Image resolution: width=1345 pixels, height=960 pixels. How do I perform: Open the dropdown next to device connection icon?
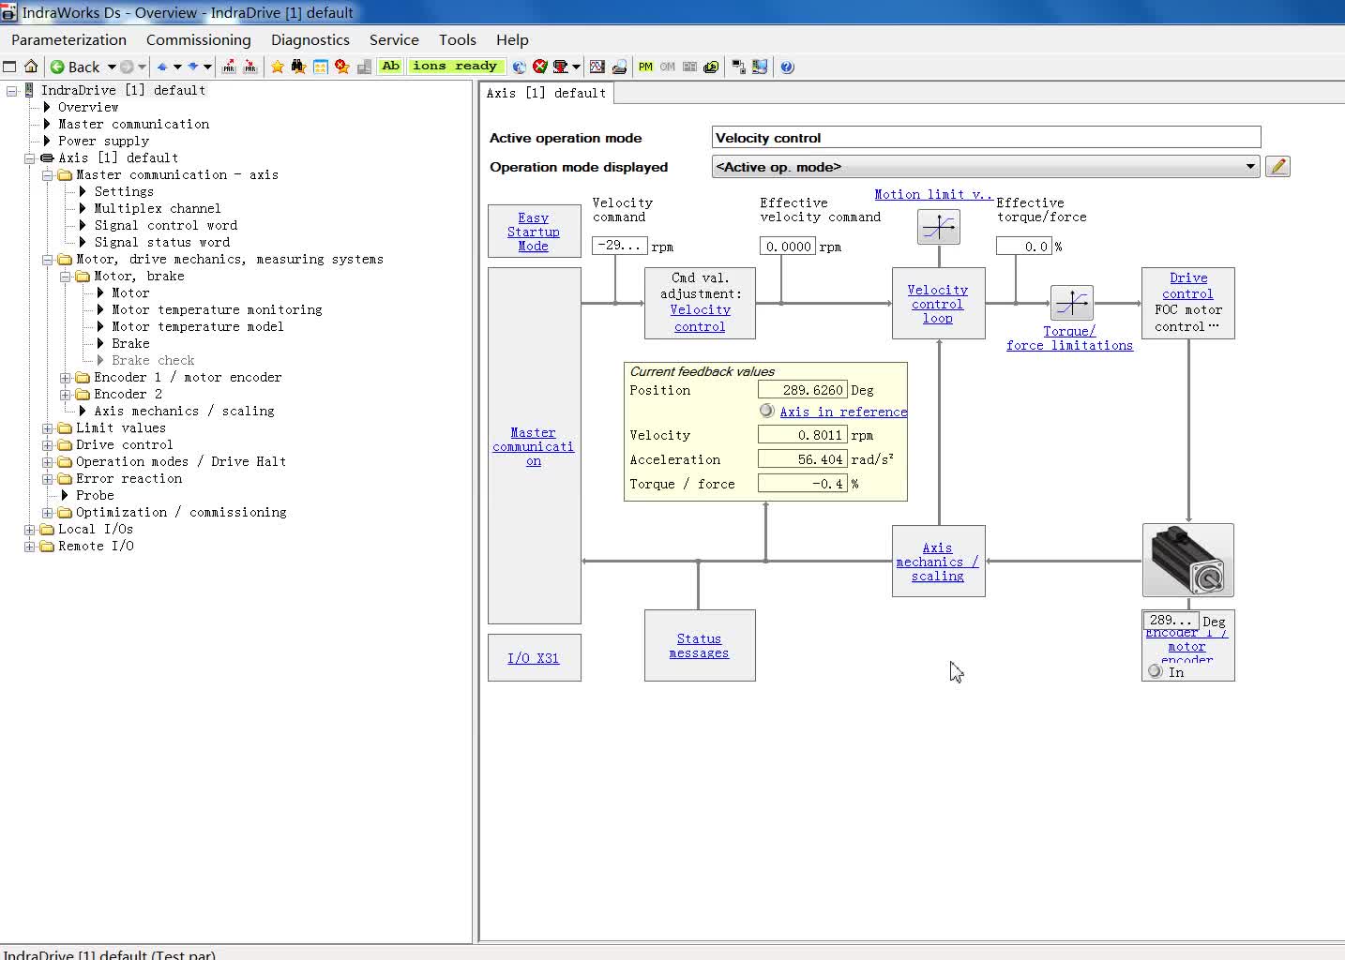[576, 67]
